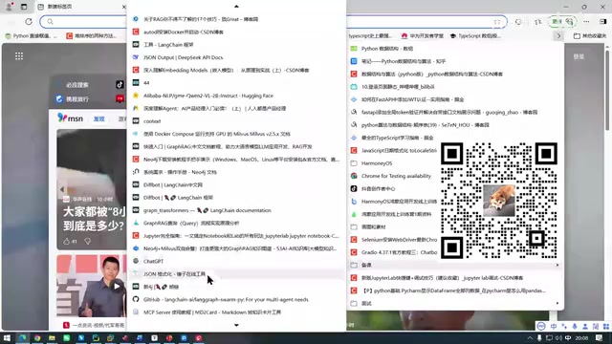Expand the 面试 bookmark folder
Image resolution: width=612 pixels, height=344 pixels.
coord(455,304)
